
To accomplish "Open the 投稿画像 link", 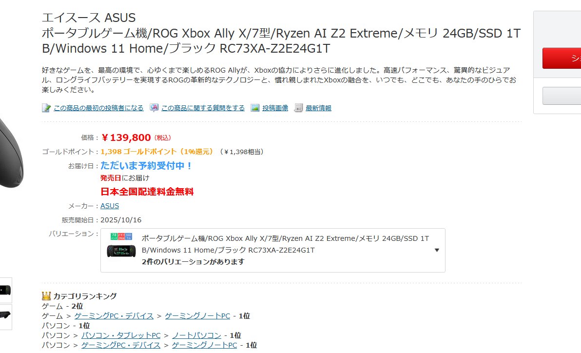I will [275, 108].
